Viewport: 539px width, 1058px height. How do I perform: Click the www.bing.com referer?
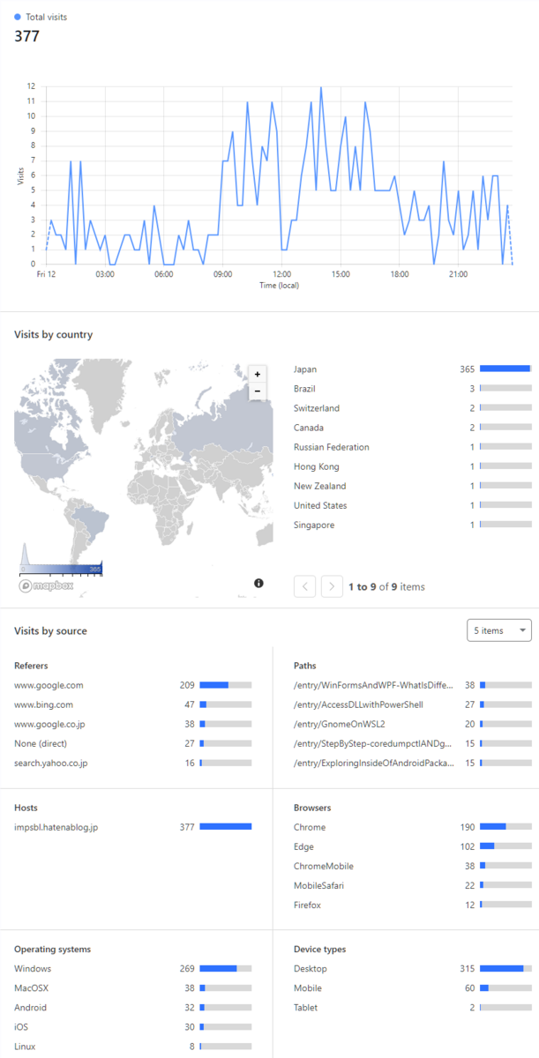pos(133,704)
